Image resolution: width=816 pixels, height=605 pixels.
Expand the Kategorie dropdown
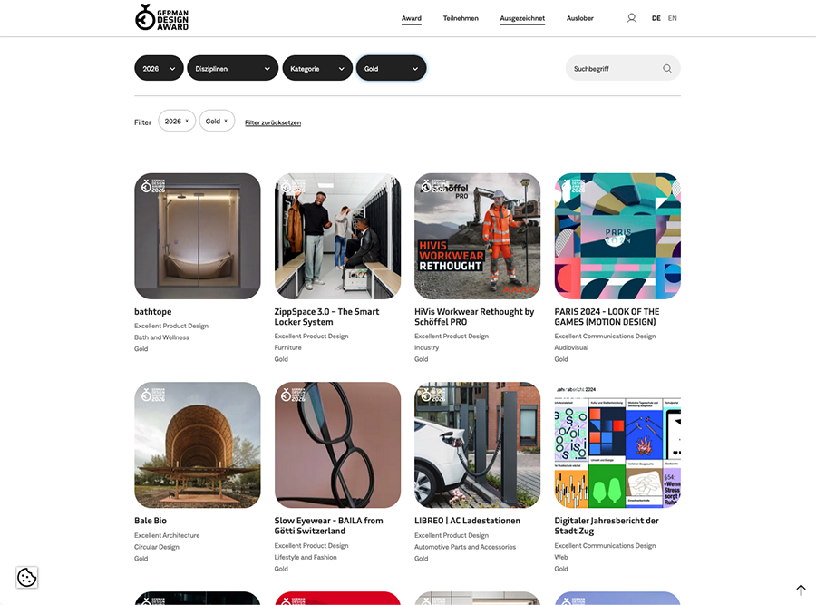point(317,68)
